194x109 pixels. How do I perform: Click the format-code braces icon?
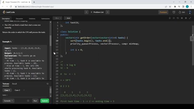point(174,18)
